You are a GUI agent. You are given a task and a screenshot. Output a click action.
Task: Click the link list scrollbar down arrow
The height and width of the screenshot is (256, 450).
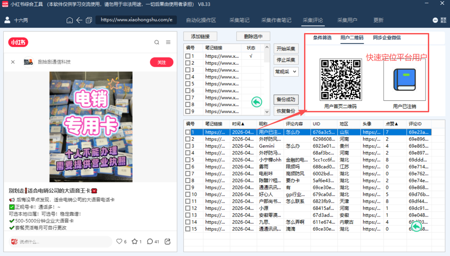[x=267, y=111]
